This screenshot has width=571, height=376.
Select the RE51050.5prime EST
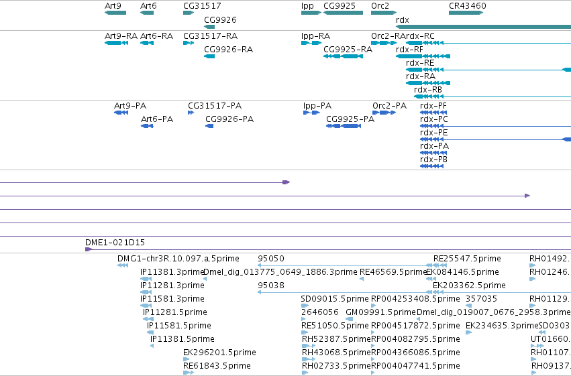click(x=305, y=332)
